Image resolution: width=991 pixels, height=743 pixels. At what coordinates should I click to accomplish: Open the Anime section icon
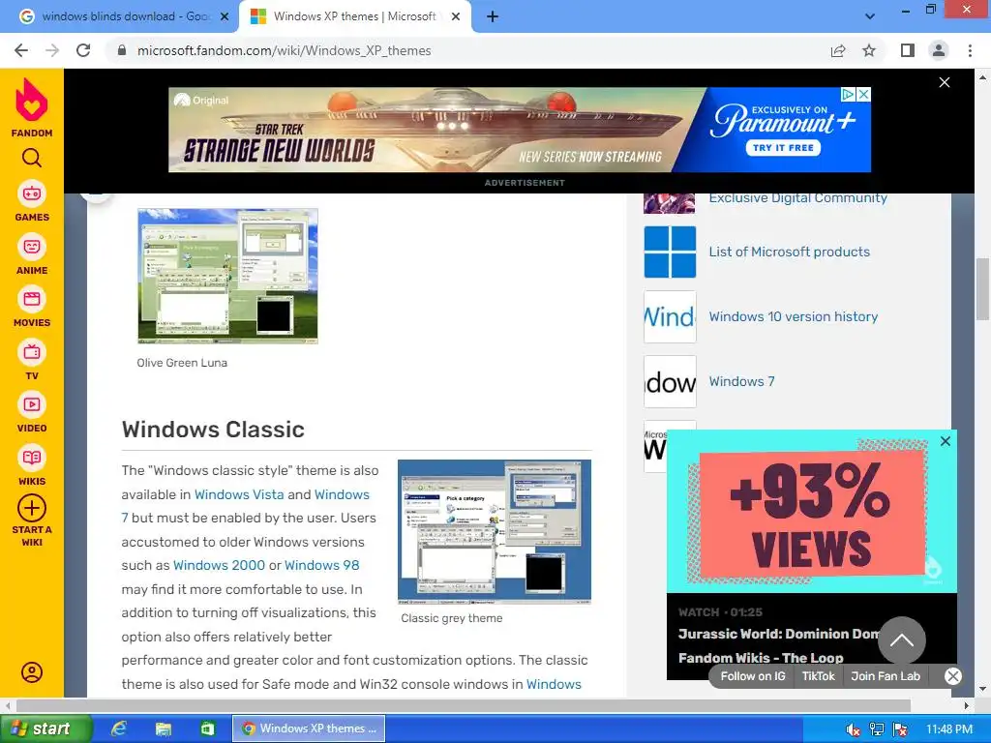point(32,247)
